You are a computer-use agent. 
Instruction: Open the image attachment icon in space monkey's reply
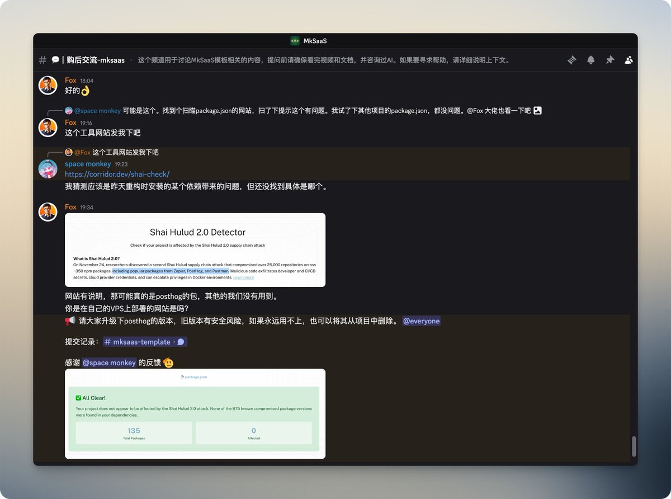click(537, 110)
